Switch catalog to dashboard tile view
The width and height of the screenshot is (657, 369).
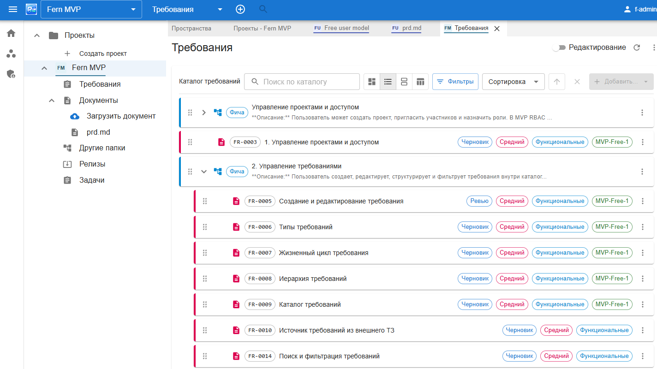pyautogui.click(x=372, y=82)
